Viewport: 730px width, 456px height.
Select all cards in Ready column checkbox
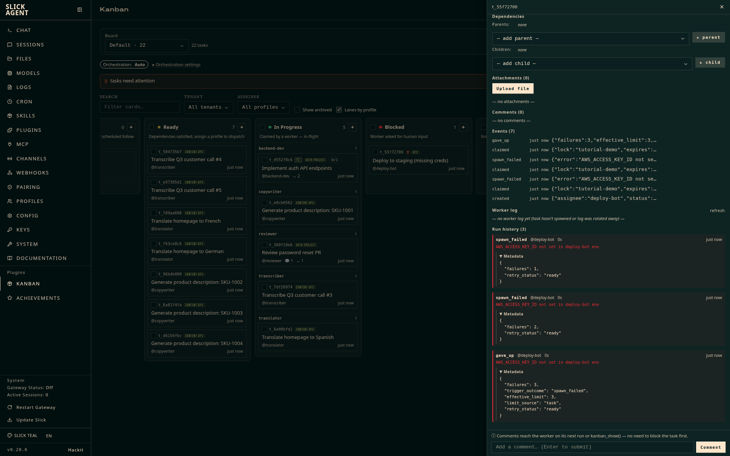click(152, 127)
